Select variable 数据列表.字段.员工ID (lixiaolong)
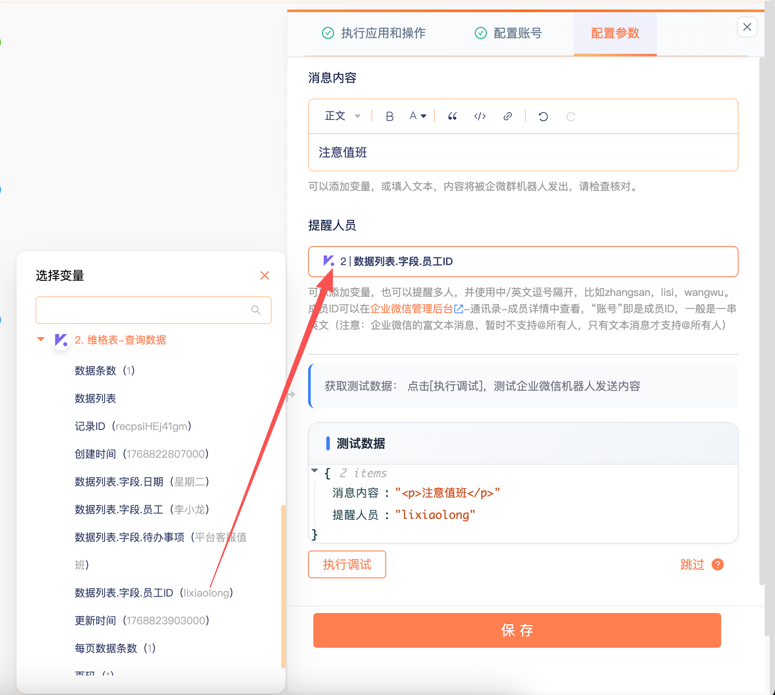 [154, 593]
